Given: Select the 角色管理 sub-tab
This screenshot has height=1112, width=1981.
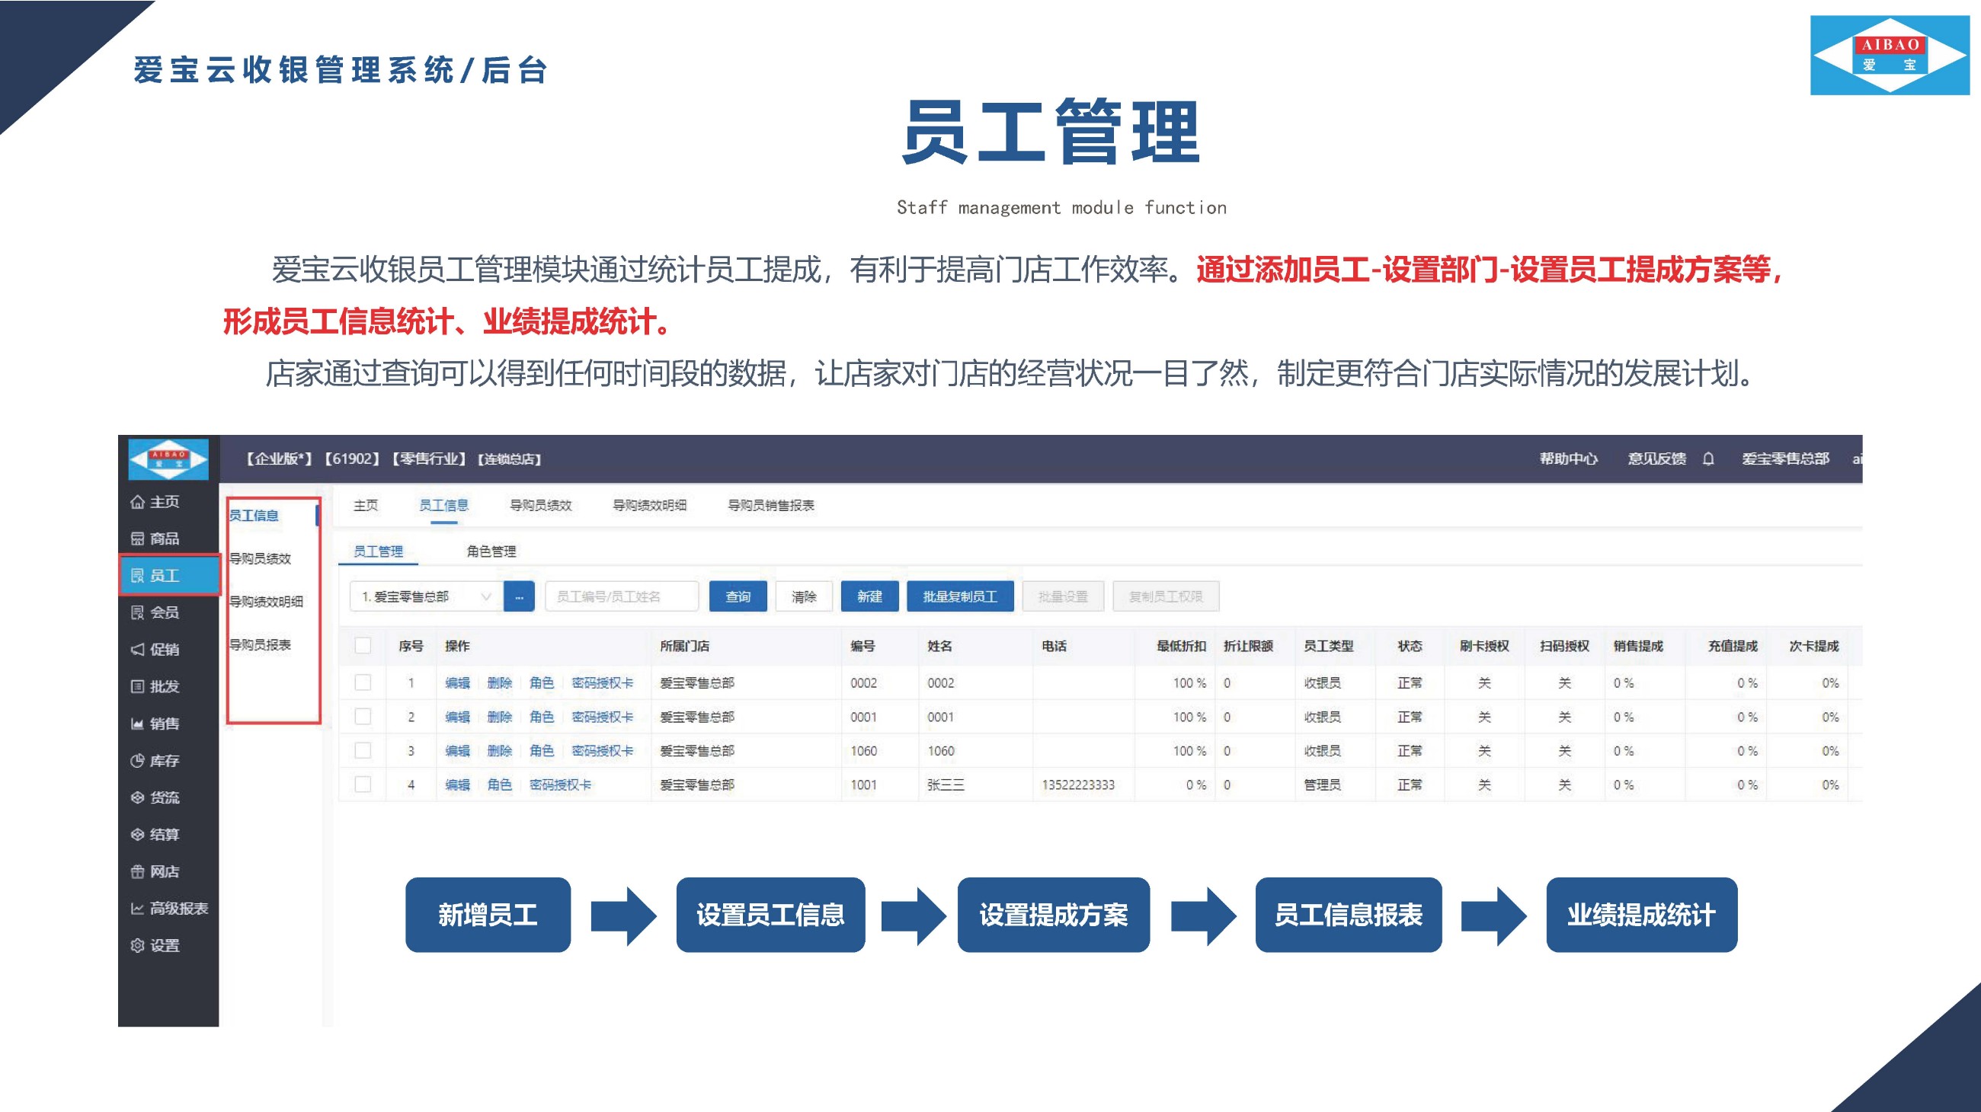Looking at the screenshot, I should 491,551.
